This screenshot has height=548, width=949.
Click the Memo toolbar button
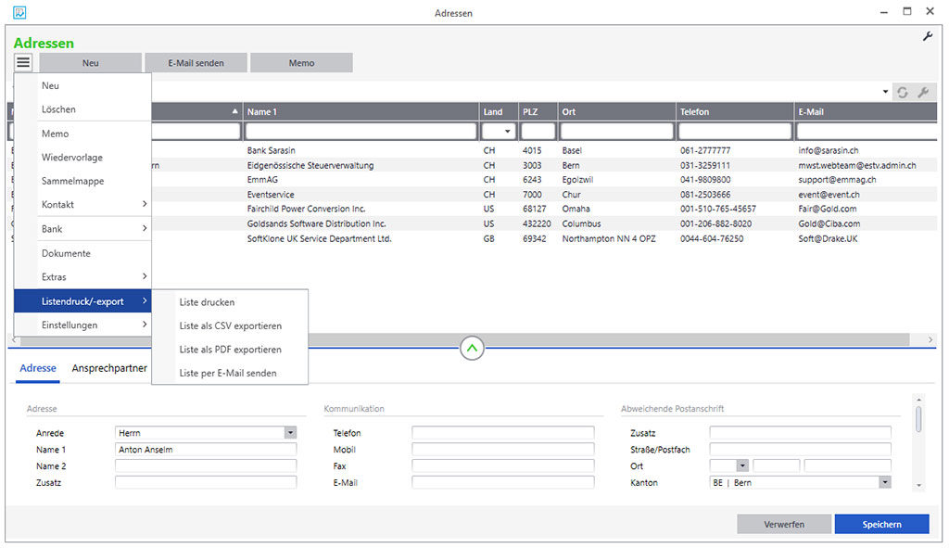pyautogui.click(x=301, y=62)
